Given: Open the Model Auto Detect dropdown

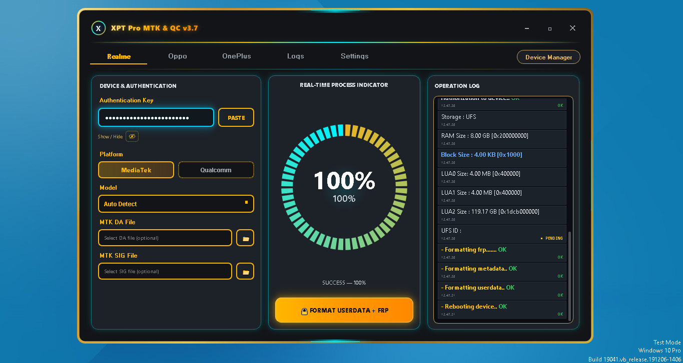Looking at the screenshot, I should [x=176, y=204].
